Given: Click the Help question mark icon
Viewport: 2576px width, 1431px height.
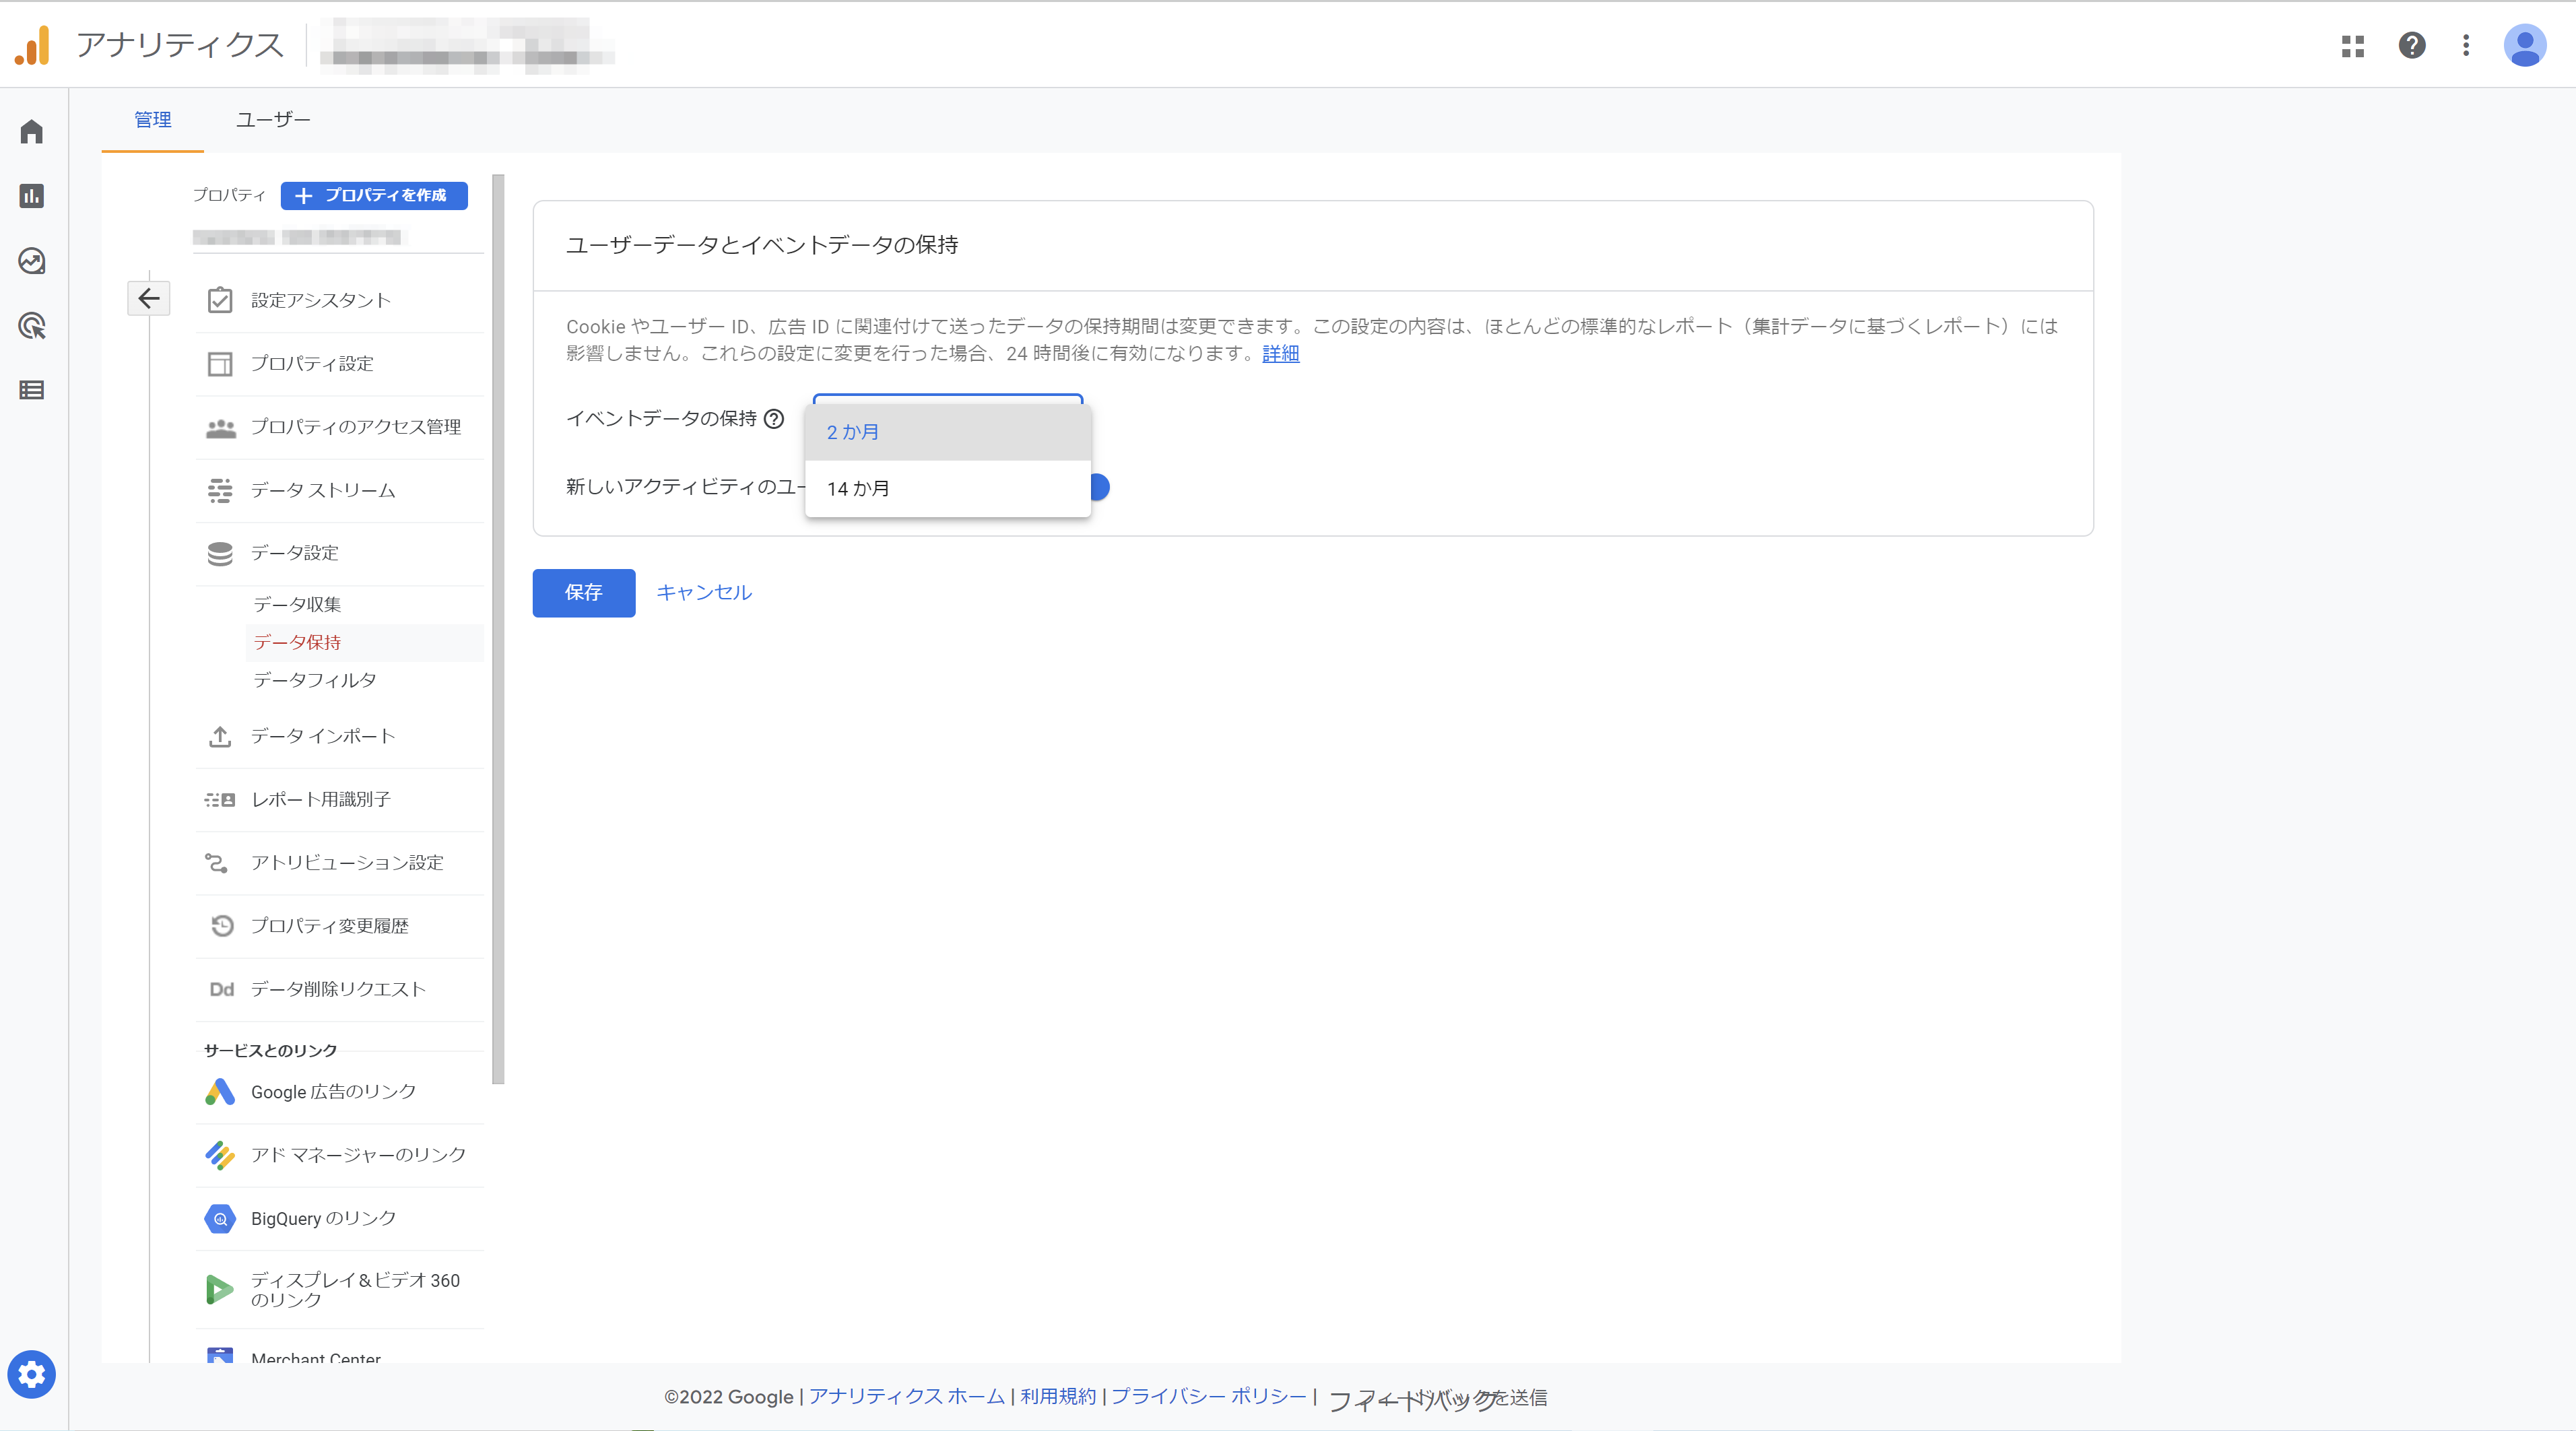Looking at the screenshot, I should (x=2411, y=46).
